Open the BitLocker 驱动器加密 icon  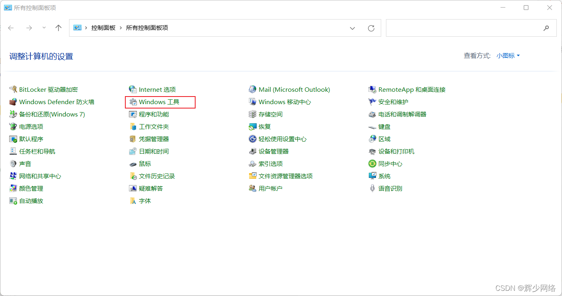[13, 89]
